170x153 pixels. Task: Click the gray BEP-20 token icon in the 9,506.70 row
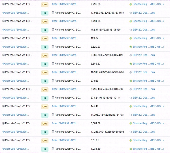(131, 55)
